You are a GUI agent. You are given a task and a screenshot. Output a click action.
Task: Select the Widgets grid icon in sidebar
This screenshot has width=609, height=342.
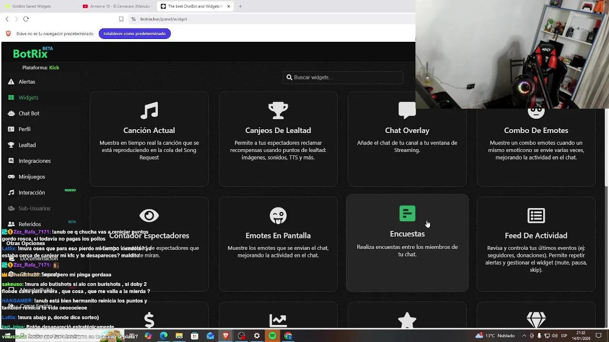(11, 97)
